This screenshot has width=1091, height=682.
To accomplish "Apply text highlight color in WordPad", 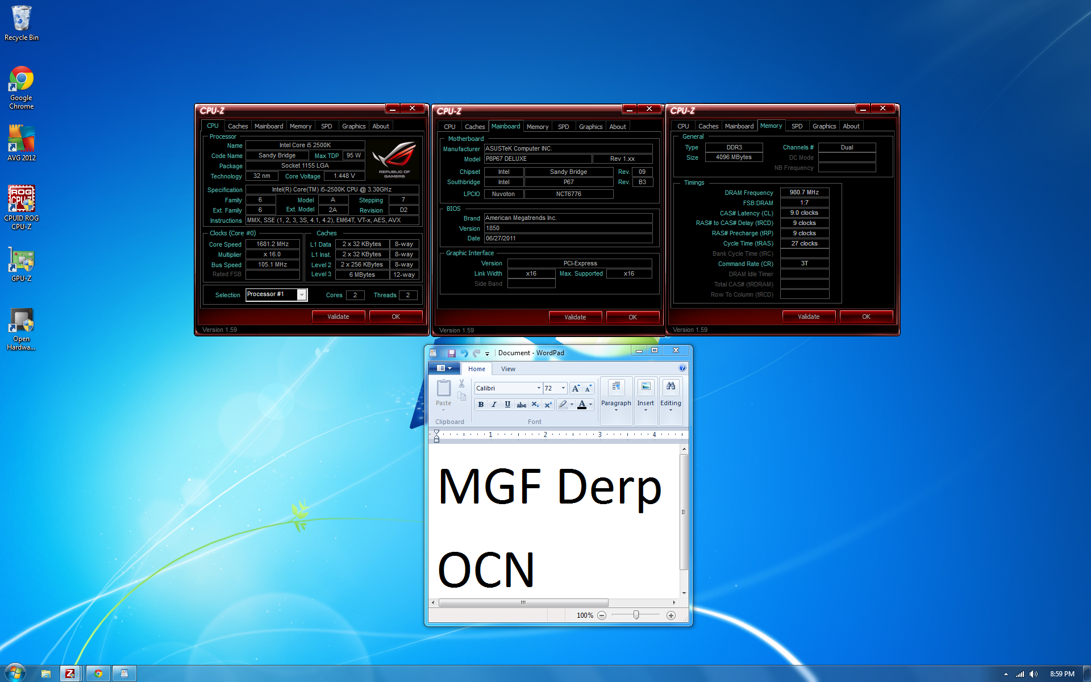I will point(563,405).
